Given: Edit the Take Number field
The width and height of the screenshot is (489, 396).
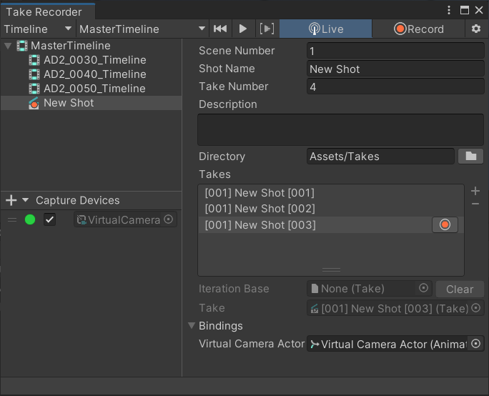Looking at the screenshot, I should click(395, 86).
